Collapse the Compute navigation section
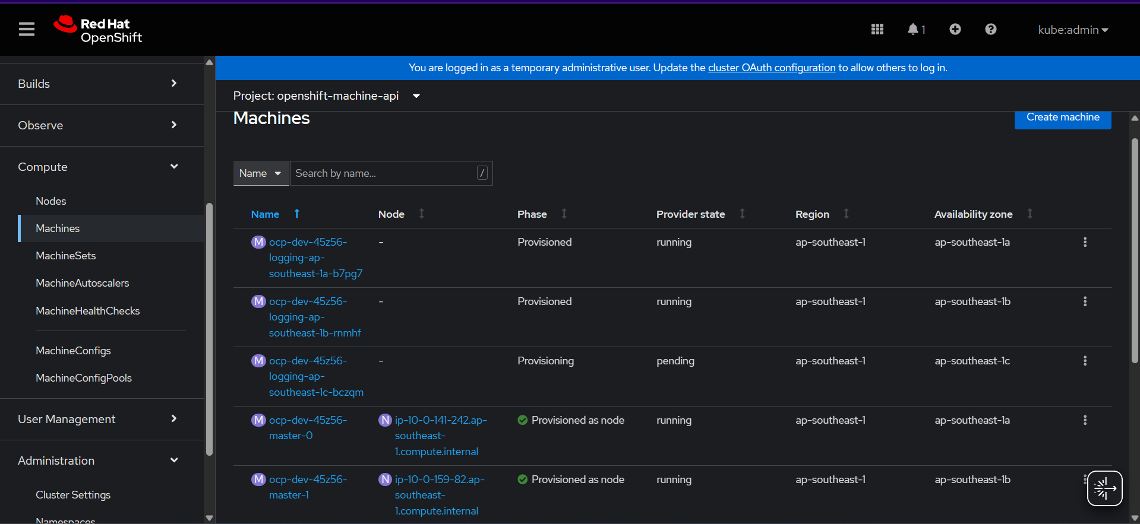This screenshot has width=1140, height=524. pos(102,167)
